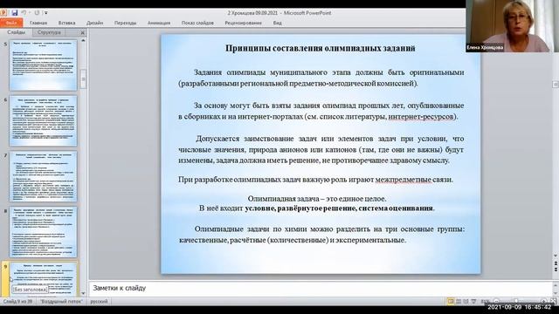Viewport: 559px width, 314px height.
Task: Click the slide area scroll-down arrow
Action: (556, 256)
